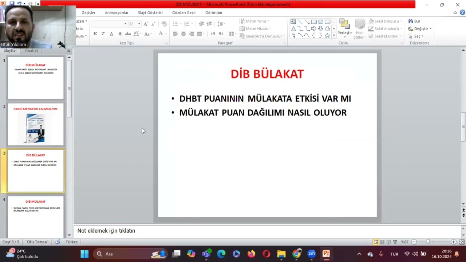Toggle italic (T) formatting
466x262 pixels.
(x=103, y=34)
